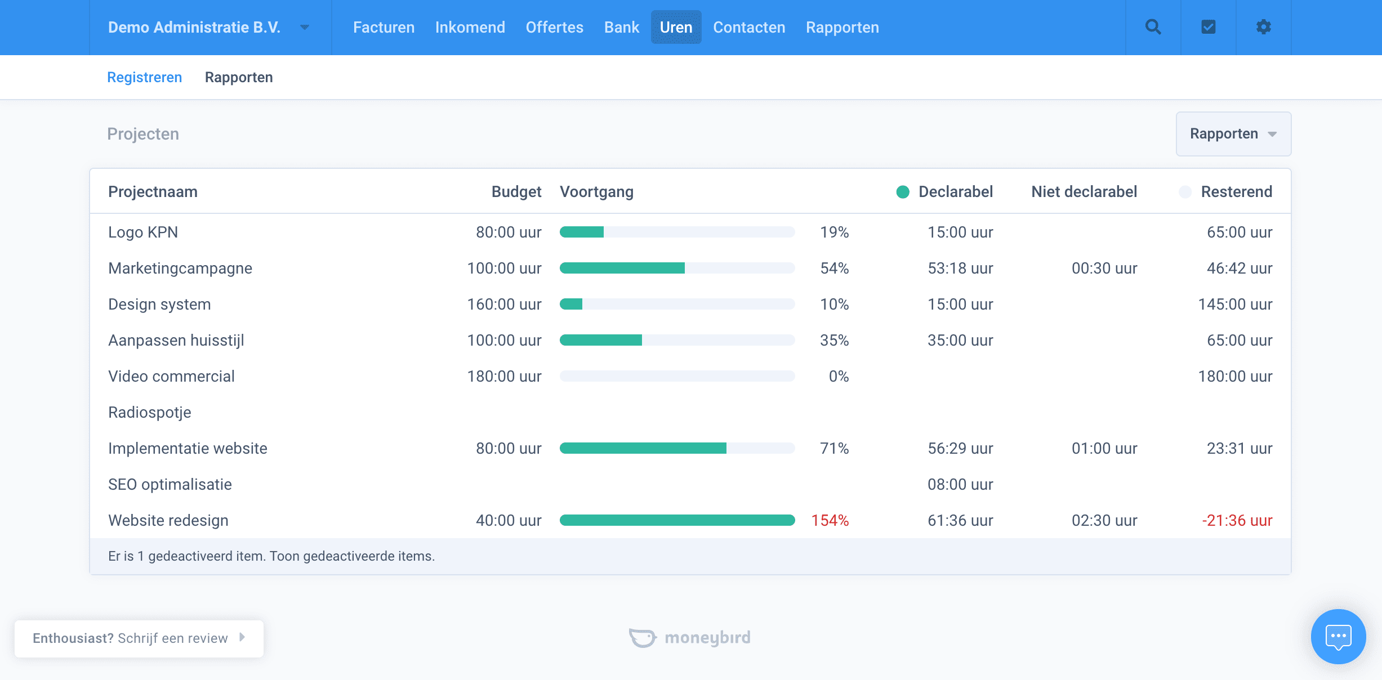Switch to Facturen in top menu

tap(384, 27)
